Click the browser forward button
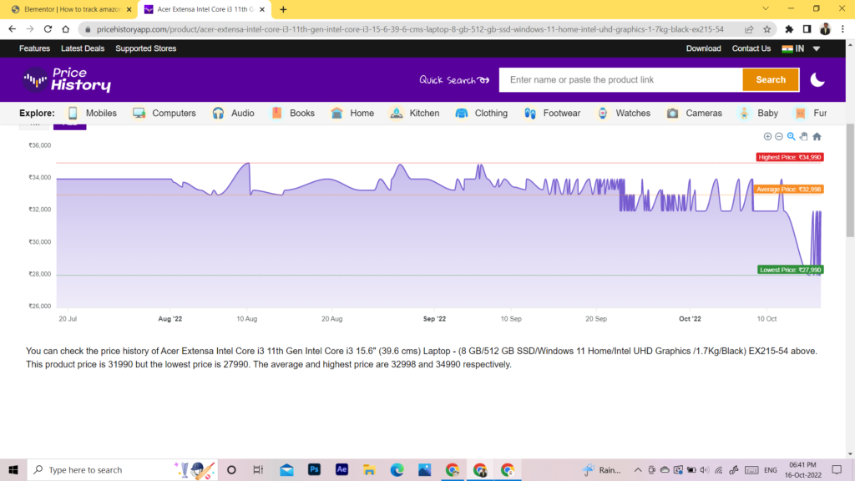The width and height of the screenshot is (855, 481). [x=30, y=29]
